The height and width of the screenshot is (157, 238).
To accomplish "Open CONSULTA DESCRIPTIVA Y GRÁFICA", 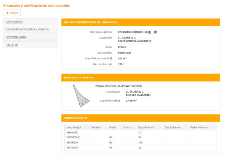I will (31, 29).
